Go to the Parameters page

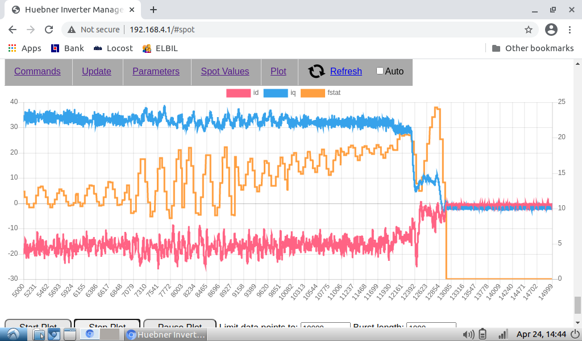156,71
